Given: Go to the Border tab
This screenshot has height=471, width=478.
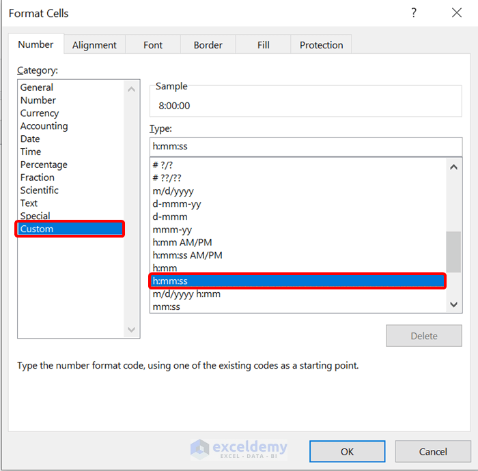Looking at the screenshot, I should (208, 45).
